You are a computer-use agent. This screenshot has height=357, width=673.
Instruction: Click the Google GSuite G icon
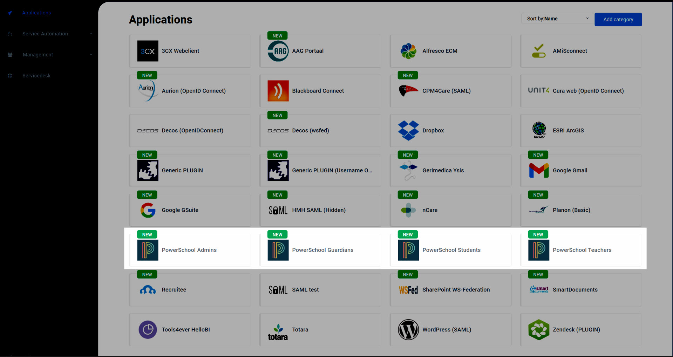coord(148,210)
